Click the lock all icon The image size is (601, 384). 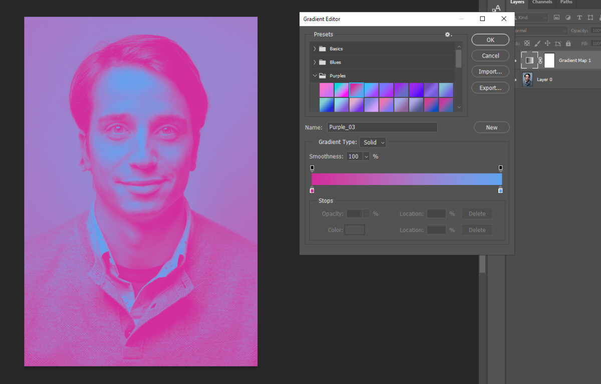[x=568, y=43]
